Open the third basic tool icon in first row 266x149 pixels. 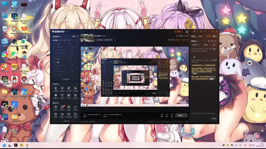click(x=69, y=108)
